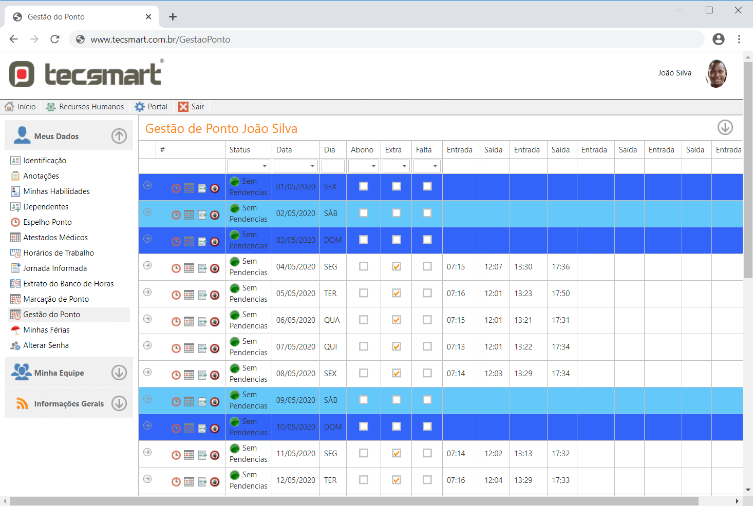
Task: Click João Silva's profile photo
Action: point(717,74)
